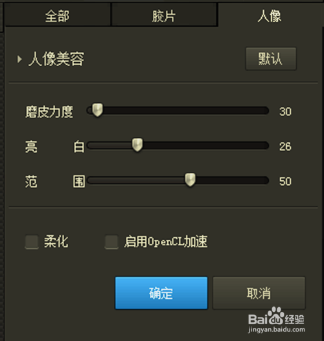The width and height of the screenshot is (324, 341).
Task: Click the 人像美容 section title
Action: (x=56, y=59)
